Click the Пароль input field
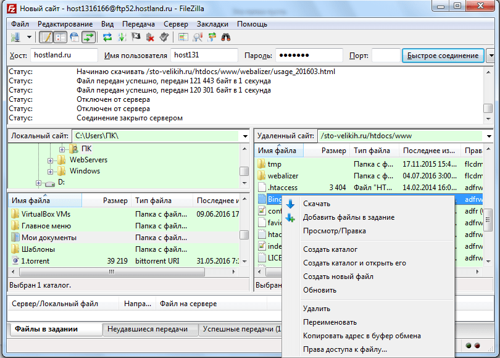The image size is (500, 358). coord(309,55)
